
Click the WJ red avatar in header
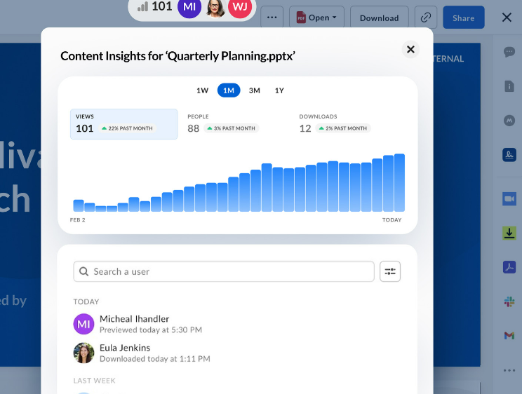pos(240,6)
